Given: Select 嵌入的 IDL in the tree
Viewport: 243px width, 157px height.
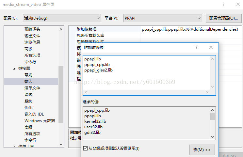Looking at the screenshot, I should coord(34,114).
